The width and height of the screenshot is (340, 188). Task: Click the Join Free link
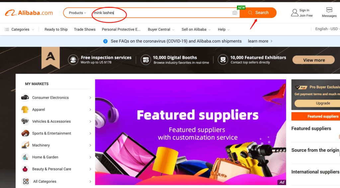[x=306, y=16]
